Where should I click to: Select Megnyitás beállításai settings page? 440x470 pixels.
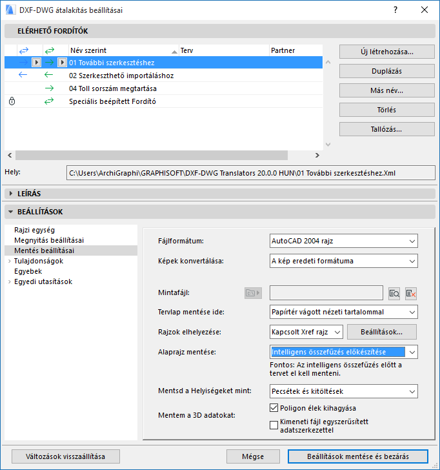tap(49, 240)
